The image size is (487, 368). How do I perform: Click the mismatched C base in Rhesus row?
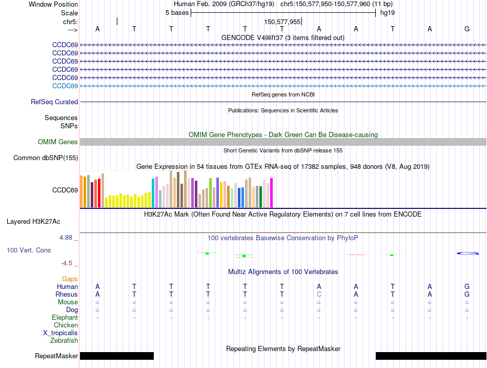coord(319,294)
